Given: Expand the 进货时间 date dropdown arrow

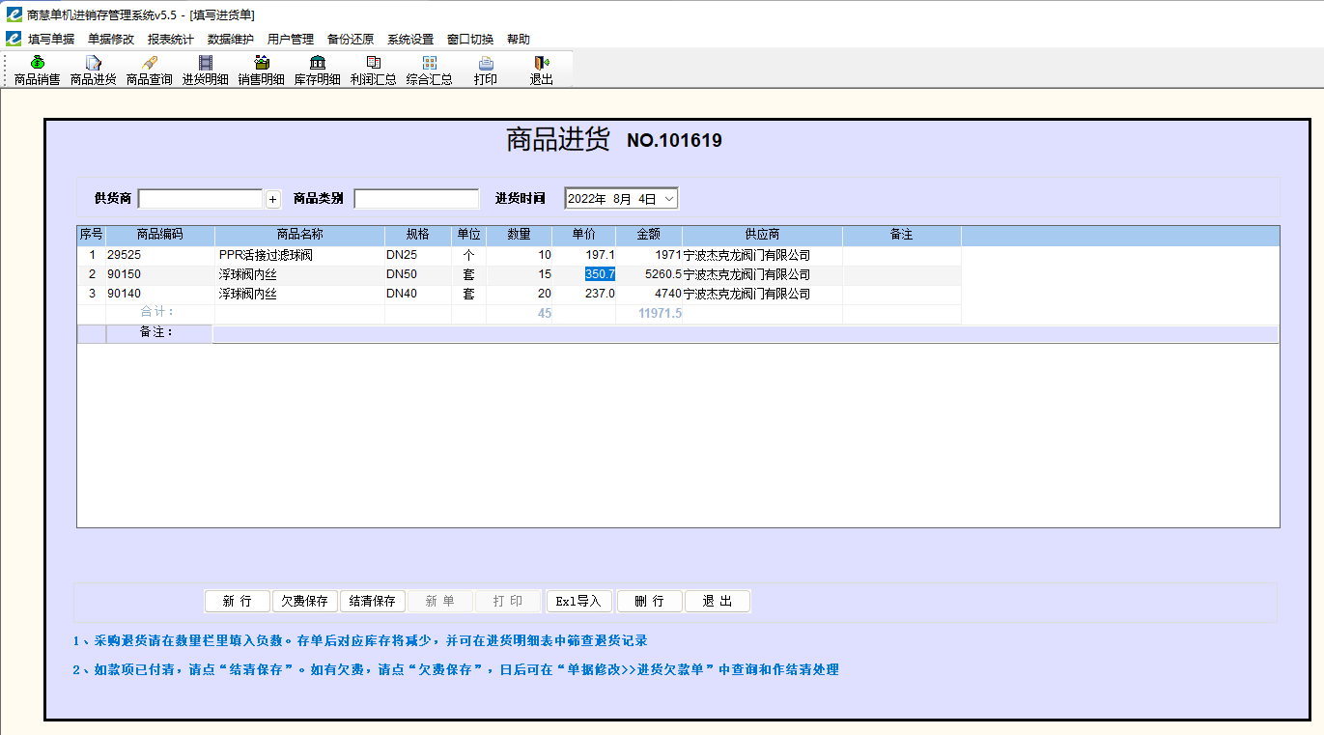Looking at the screenshot, I should pos(669,198).
